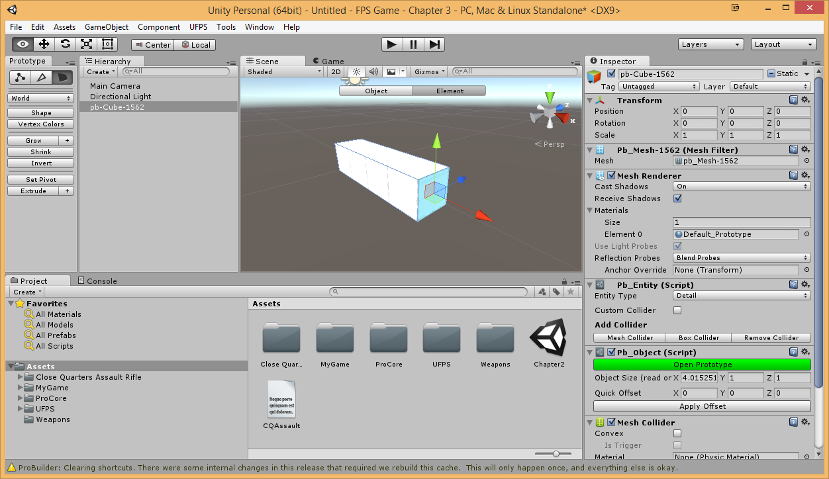Select the Scale tool
The image size is (829, 479).
click(86, 44)
